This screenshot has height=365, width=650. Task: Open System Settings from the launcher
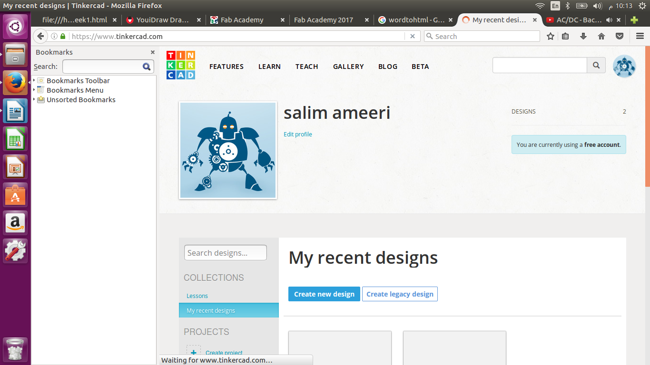16,251
